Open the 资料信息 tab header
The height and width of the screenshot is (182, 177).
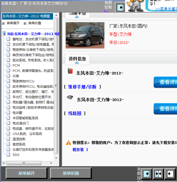tap(77, 60)
